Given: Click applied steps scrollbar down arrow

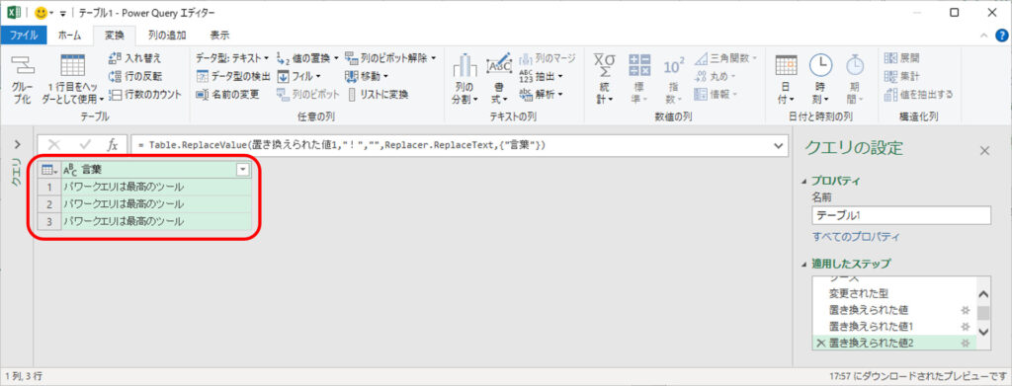Looking at the screenshot, I should coord(983,332).
